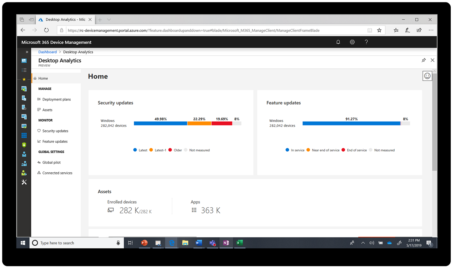454x269 pixels.
Task: Open the Client apps grid icon
Action: tap(24, 135)
